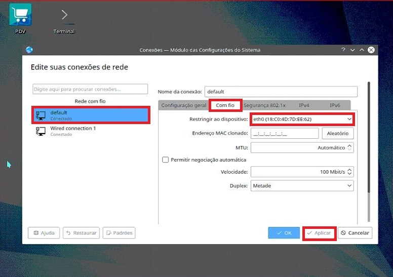Click the Cancelar button
This screenshot has width=393, height=277.
(x=355, y=233)
